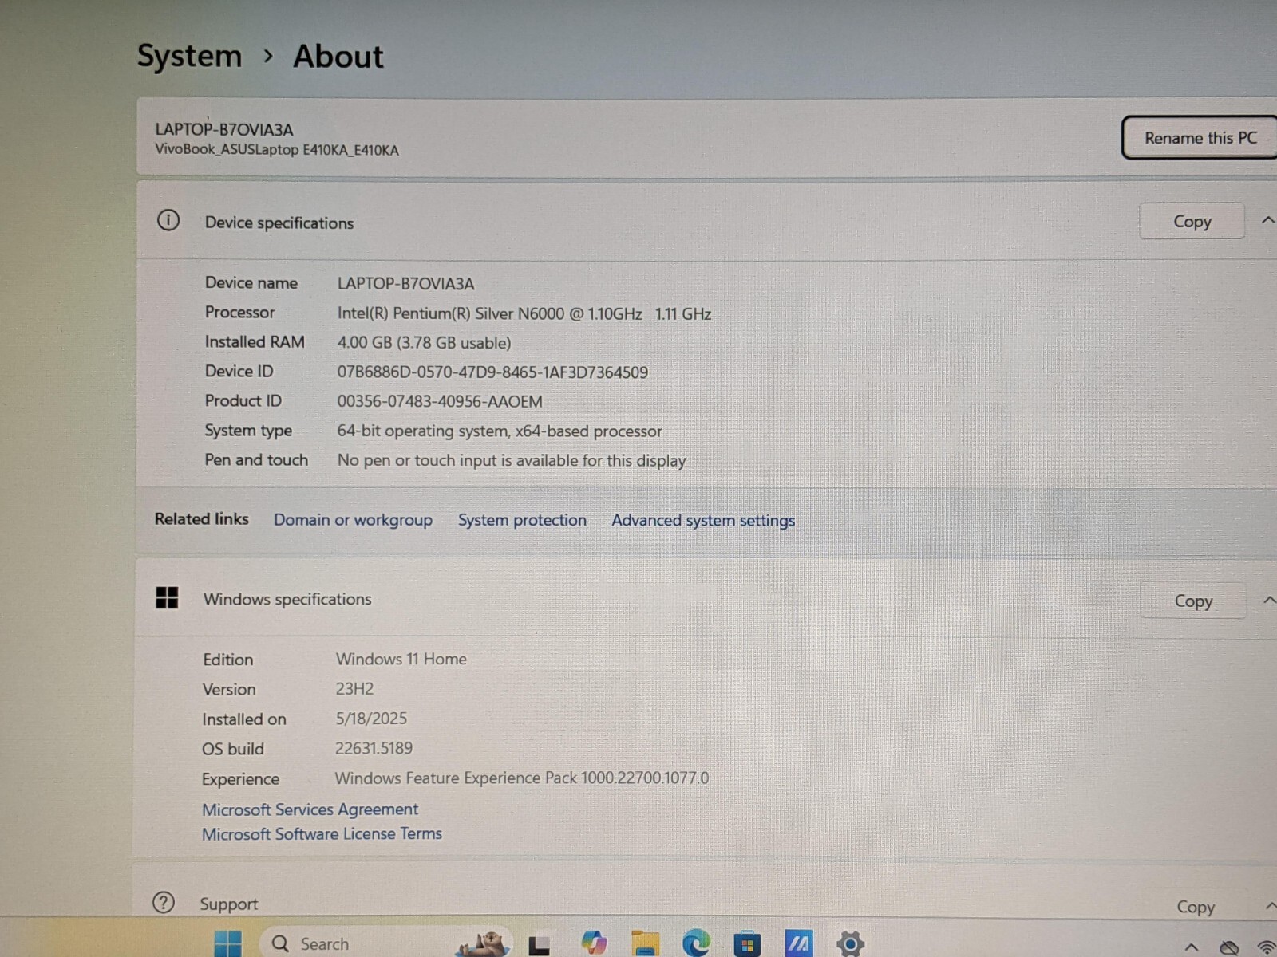This screenshot has height=957, width=1277.
Task: Click the Support section title
Action: pos(229,904)
